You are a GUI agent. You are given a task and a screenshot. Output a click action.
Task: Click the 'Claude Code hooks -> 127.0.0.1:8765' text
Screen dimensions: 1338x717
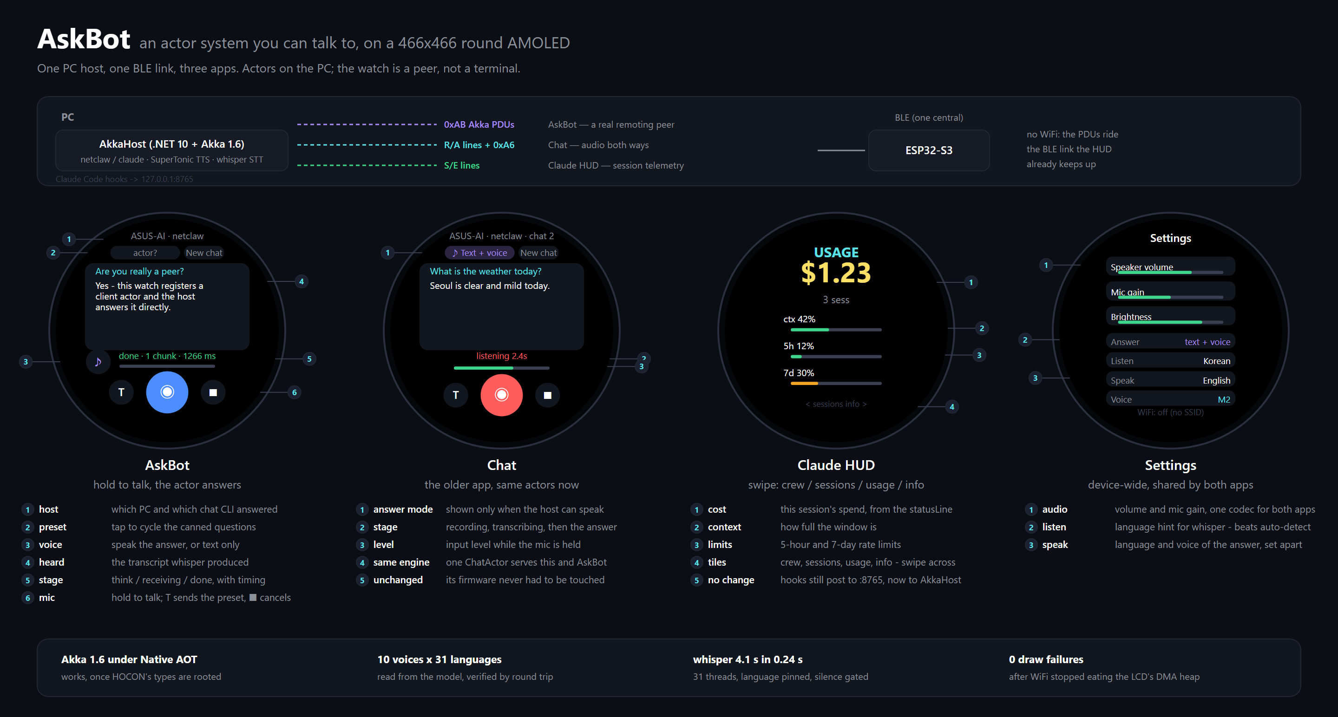tap(124, 179)
